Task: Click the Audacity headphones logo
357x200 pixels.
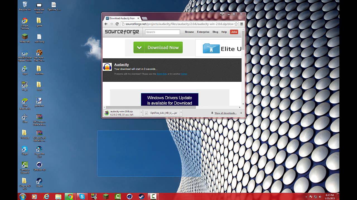Action: (107, 67)
